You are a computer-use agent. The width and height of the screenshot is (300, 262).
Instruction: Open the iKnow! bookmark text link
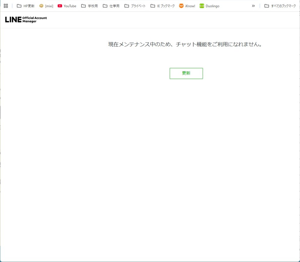pos(190,6)
